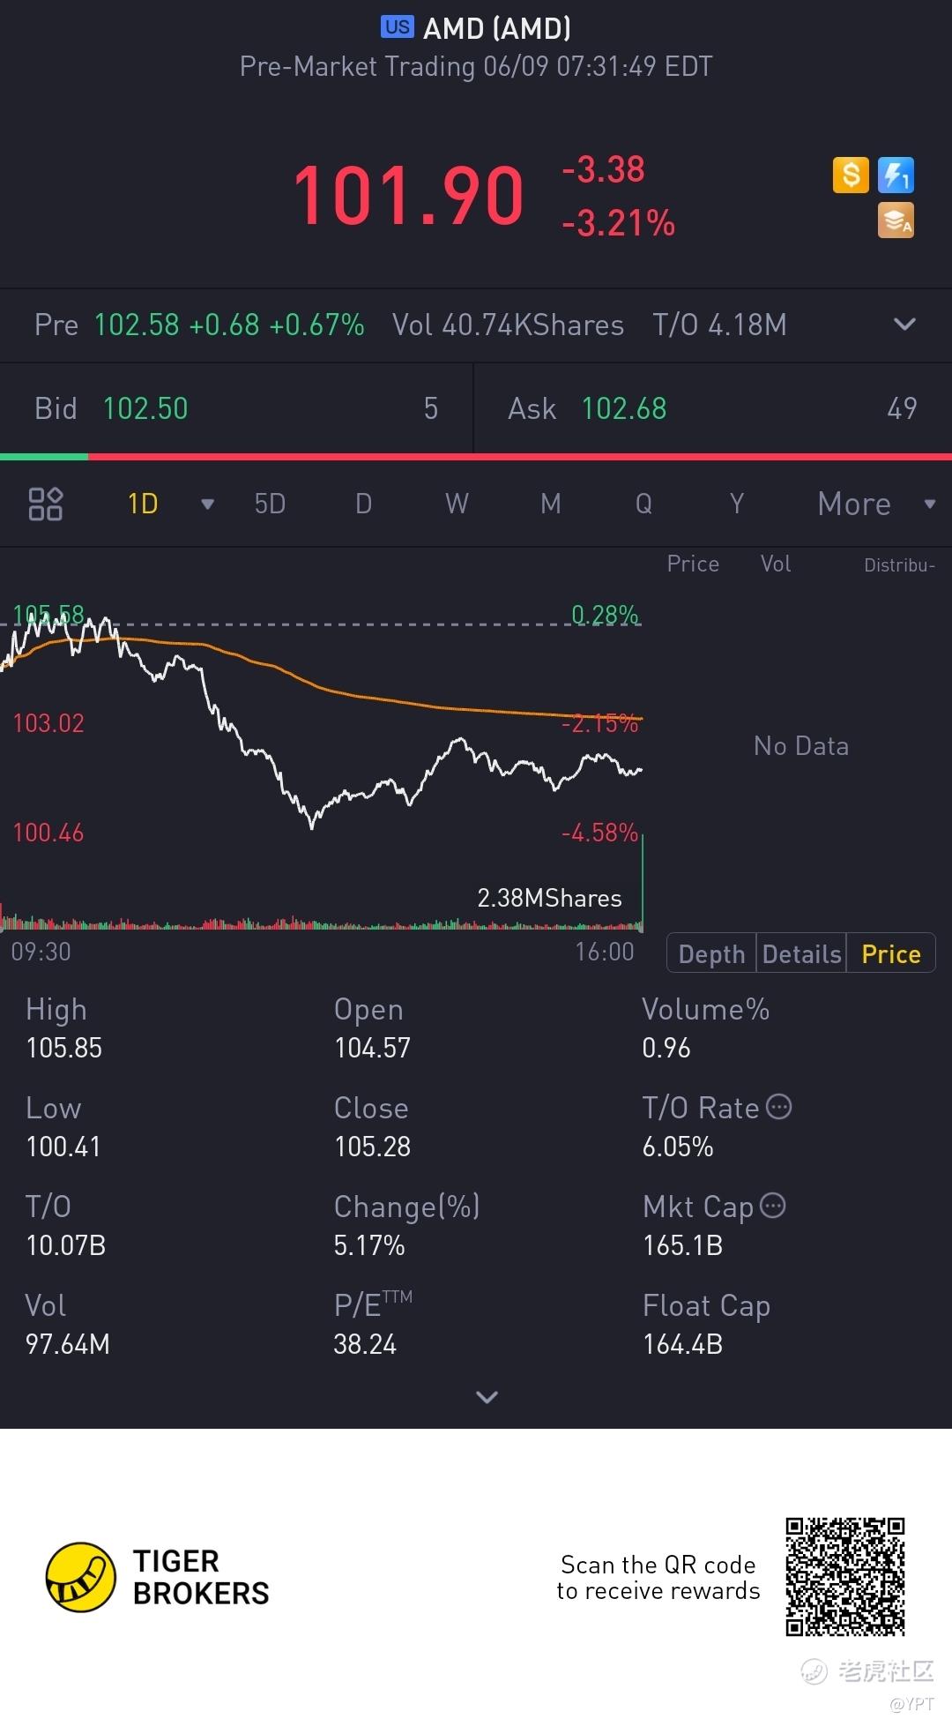Tap the Mkt Cap value 165.1B
The width and height of the screenshot is (952, 1726).
pos(683,1245)
